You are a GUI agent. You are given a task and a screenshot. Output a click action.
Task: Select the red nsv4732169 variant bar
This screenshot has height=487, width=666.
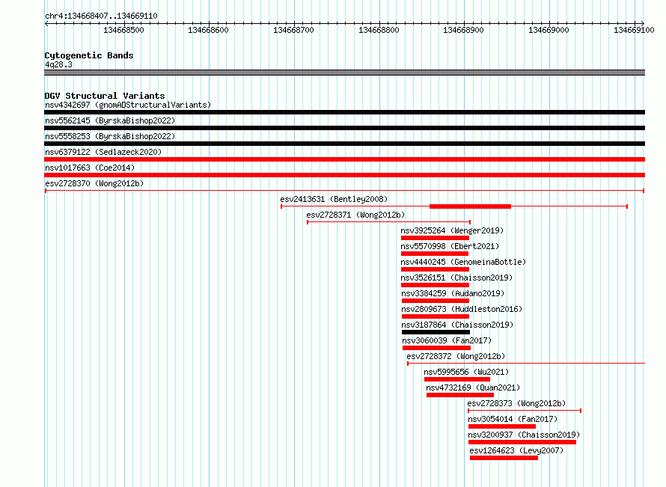[x=460, y=395]
